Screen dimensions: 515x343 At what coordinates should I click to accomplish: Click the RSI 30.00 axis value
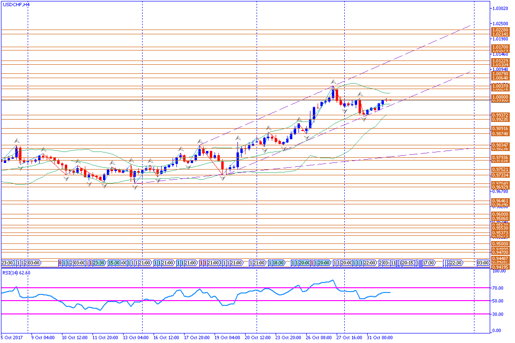[498, 314]
